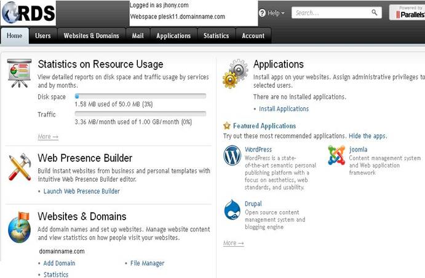Image resolution: width=425 pixels, height=278 pixels.
Task: Click 'There are no installed applications' text
Action: pyautogui.click(x=300, y=97)
